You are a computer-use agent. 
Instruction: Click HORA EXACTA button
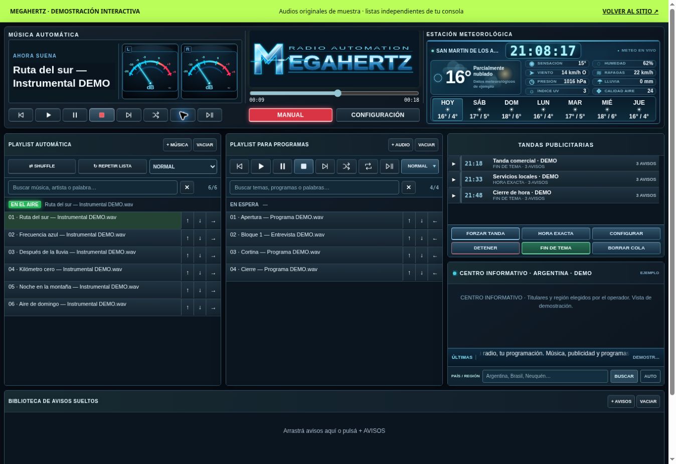(556, 234)
